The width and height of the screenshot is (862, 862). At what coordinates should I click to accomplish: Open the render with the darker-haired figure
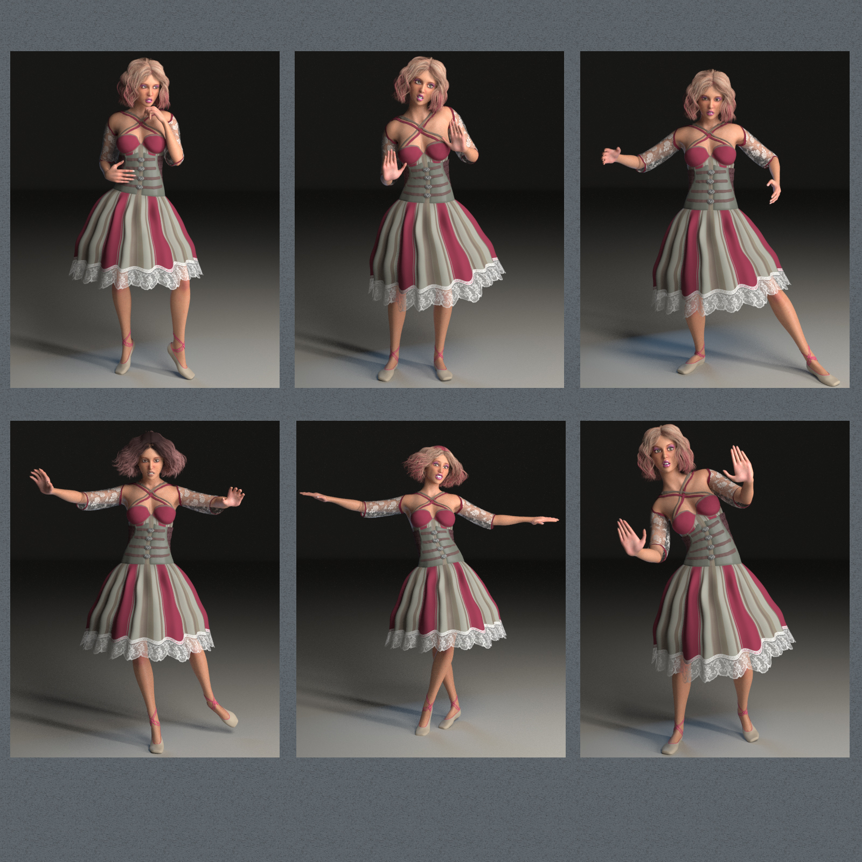145,589
